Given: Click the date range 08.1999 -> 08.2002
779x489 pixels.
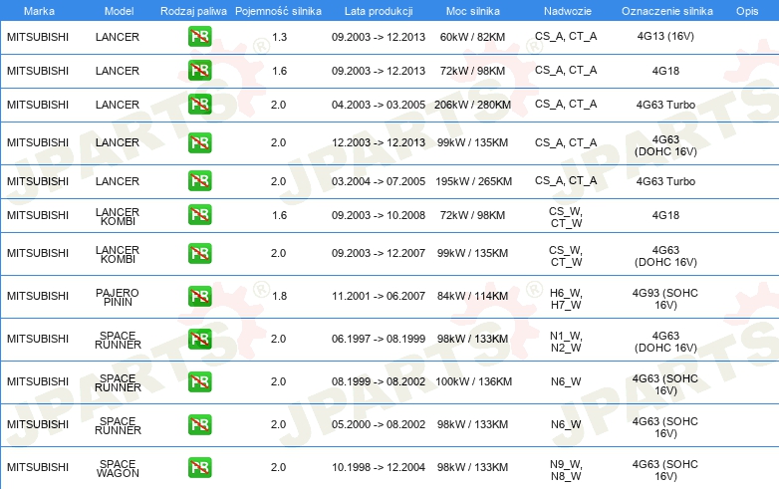Looking at the screenshot, I should tap(379, 381).
